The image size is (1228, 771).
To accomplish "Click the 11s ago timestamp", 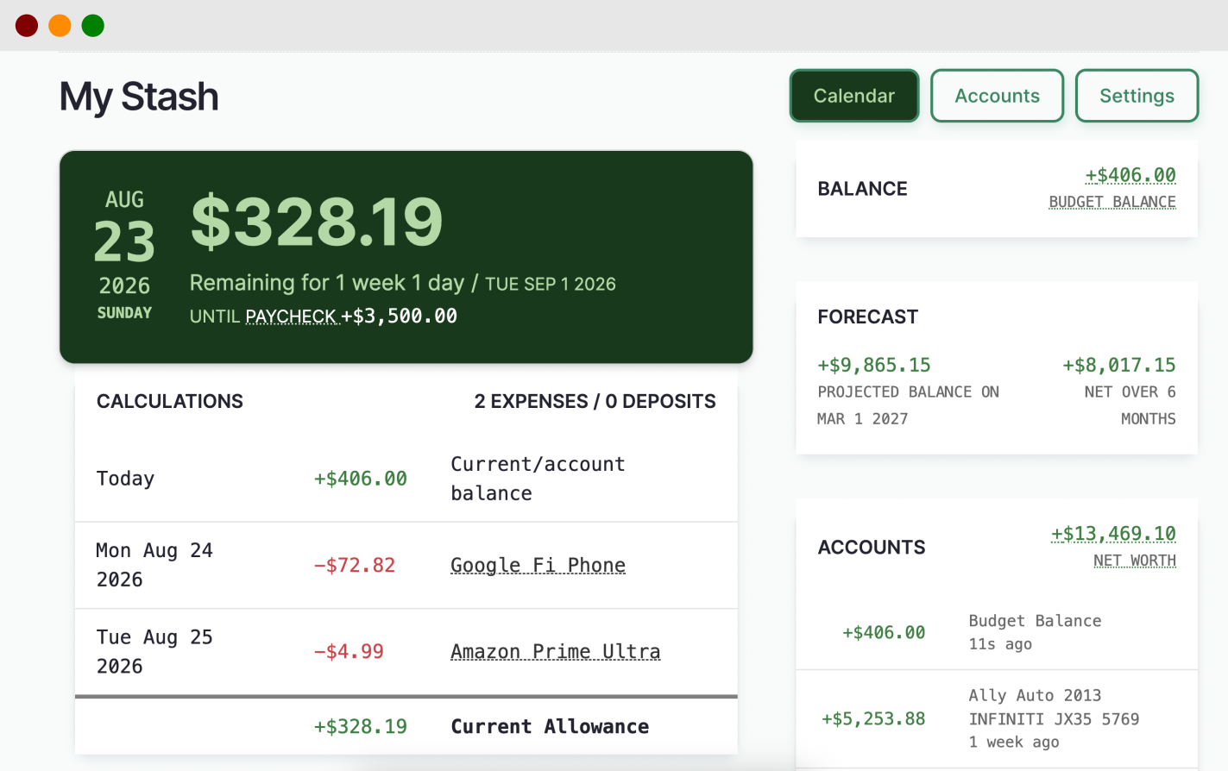I will [1000, 644].
